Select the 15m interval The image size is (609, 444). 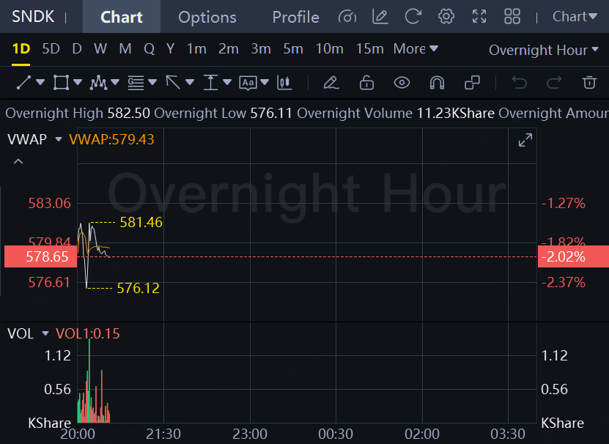[369, 49]
